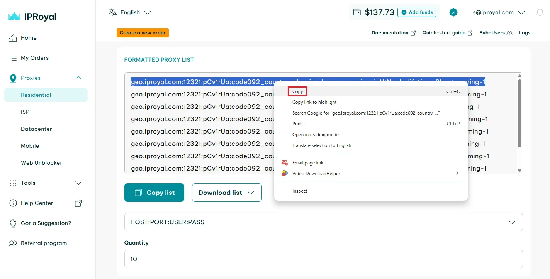Open the s@iproyal.com account menu

click(499, 12)
